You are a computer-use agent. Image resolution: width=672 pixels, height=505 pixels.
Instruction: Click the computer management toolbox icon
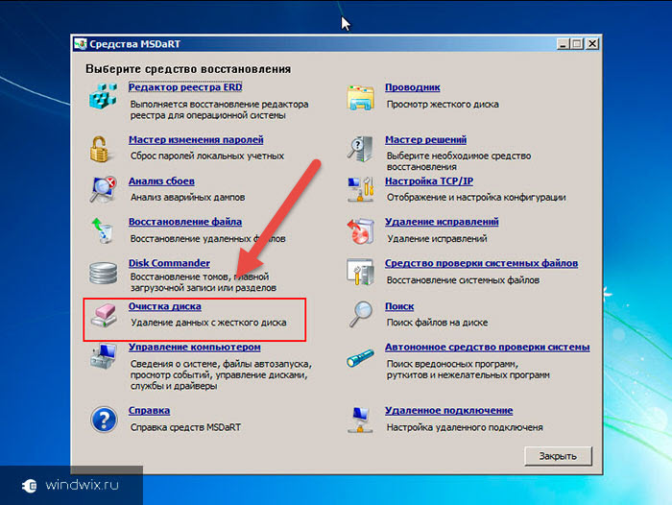pos(104,356)
